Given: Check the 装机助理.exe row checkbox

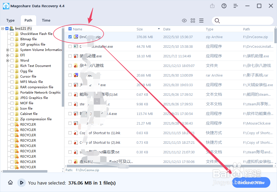Looking at the screenshot, I should pos(70,56).
